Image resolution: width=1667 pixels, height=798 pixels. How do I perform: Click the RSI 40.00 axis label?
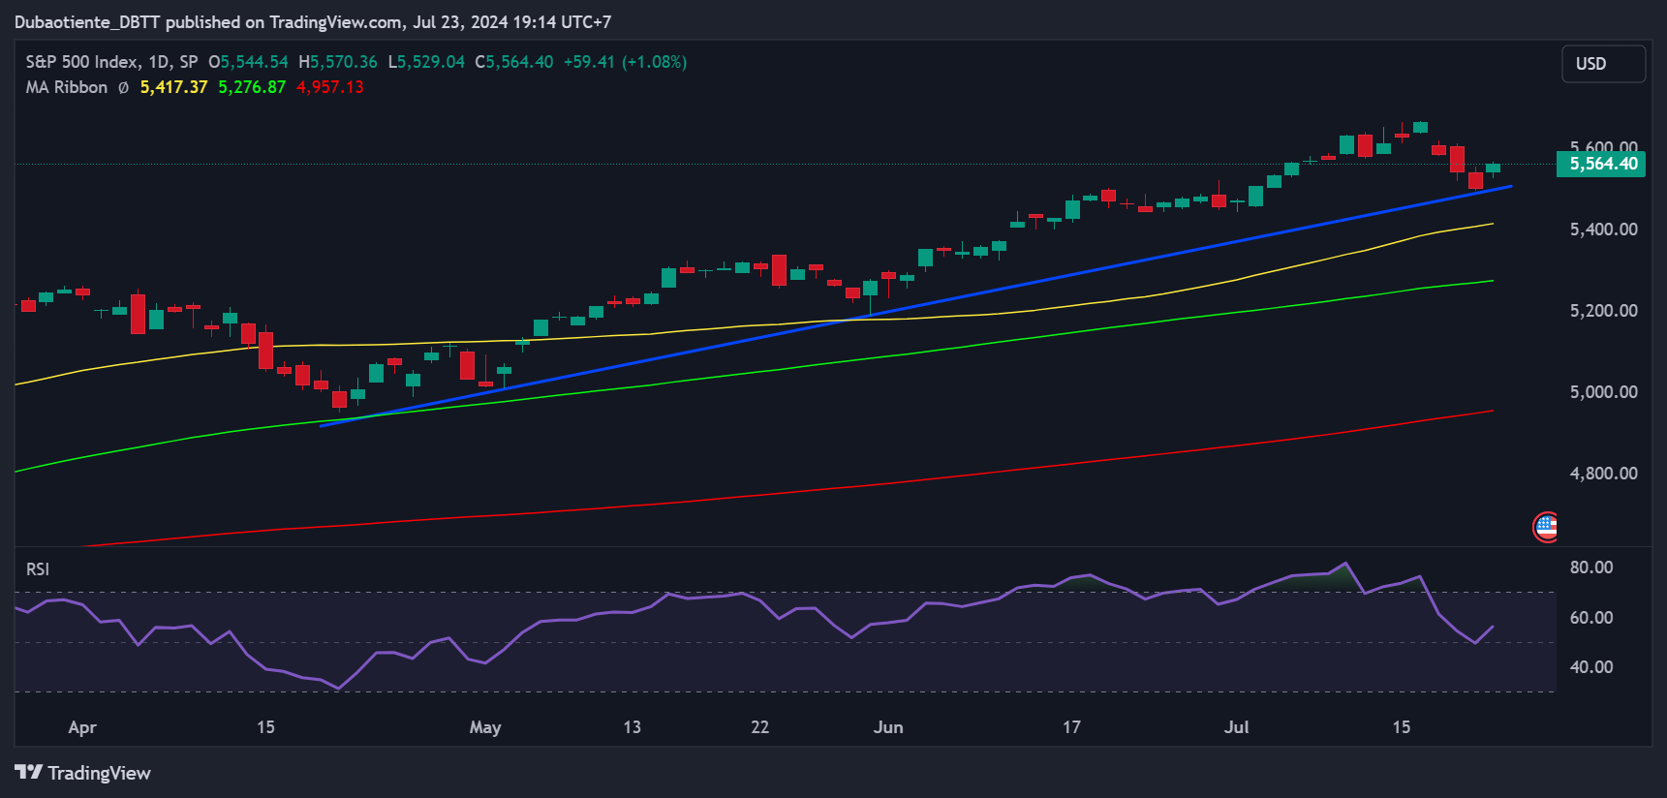click(x=1591, y=667)
